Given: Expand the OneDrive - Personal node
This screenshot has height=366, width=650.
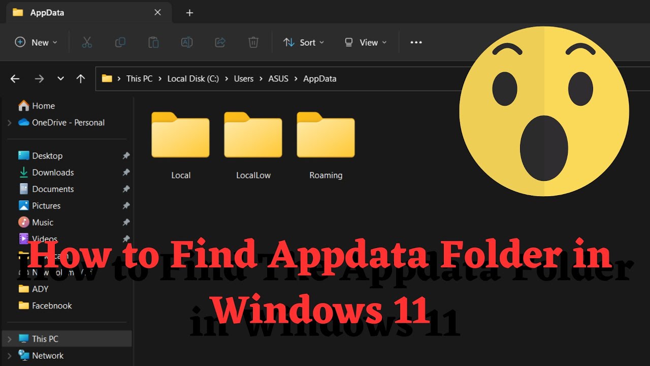Looking at the screenshot, I should [x=10, y=123].
